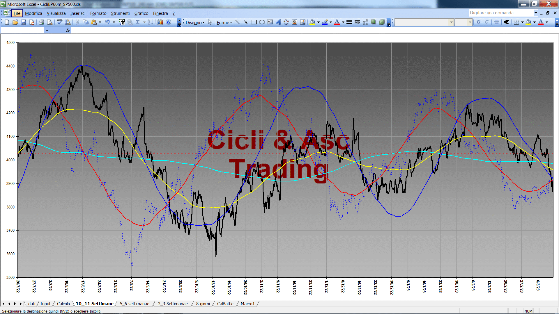Apply Euro currency format
This screenshot has height=314, width=559.
[507, 22]
